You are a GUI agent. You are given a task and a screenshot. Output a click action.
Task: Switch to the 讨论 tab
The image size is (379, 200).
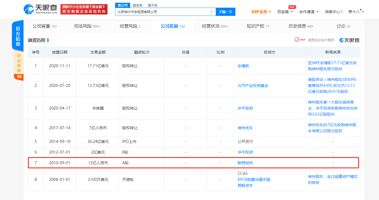[343, 26]
